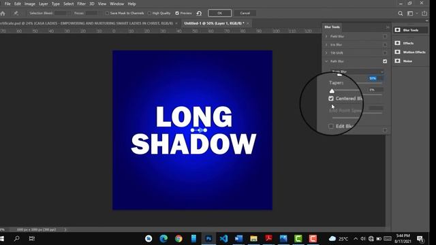Expand the Iris Blur section
Image resolution: width=436 pixels, height=245 pixels.
pos(326,44)
